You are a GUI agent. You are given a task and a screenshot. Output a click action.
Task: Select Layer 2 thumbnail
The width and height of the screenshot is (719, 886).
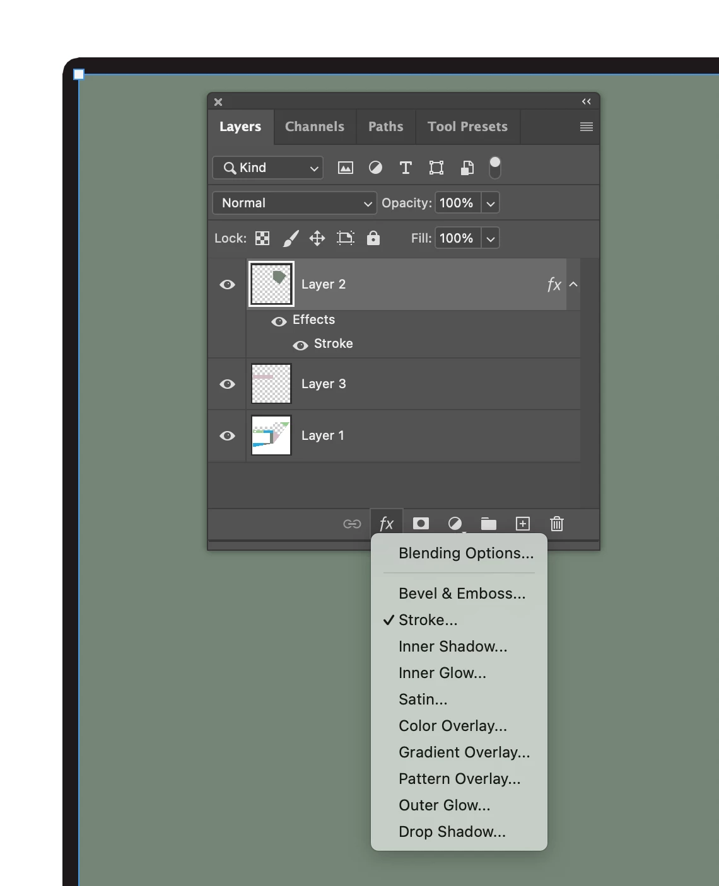pyautogui.click(x=271, y=284)
